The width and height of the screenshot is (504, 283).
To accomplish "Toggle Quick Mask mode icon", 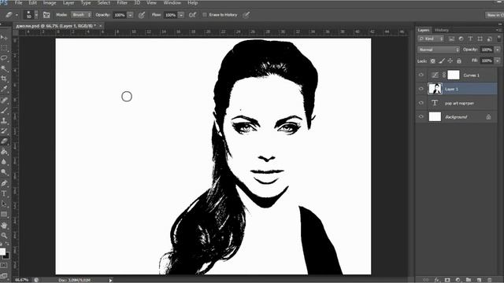I will tap(3, 266).
